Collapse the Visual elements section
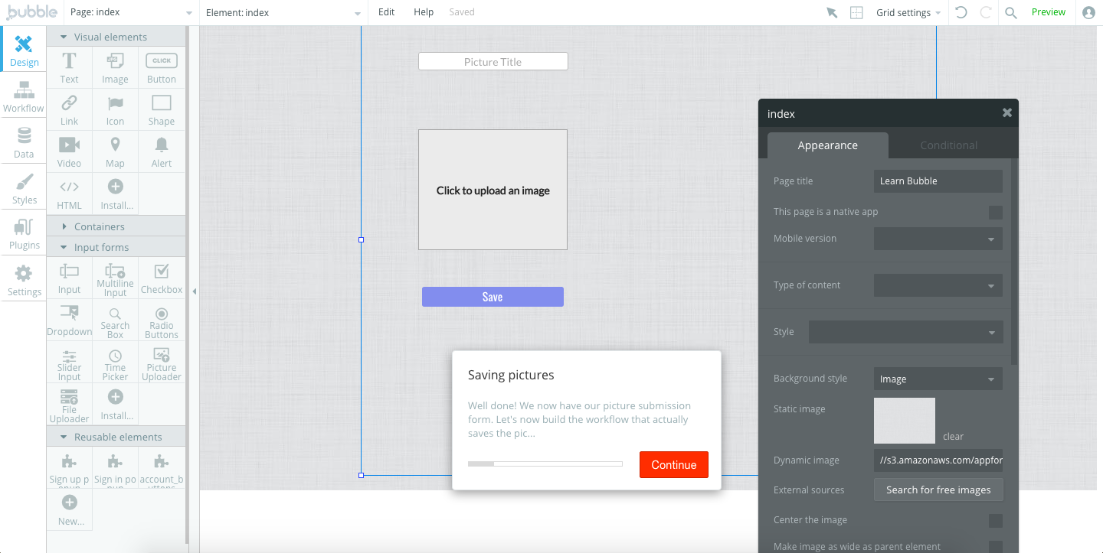 point(64,37)
